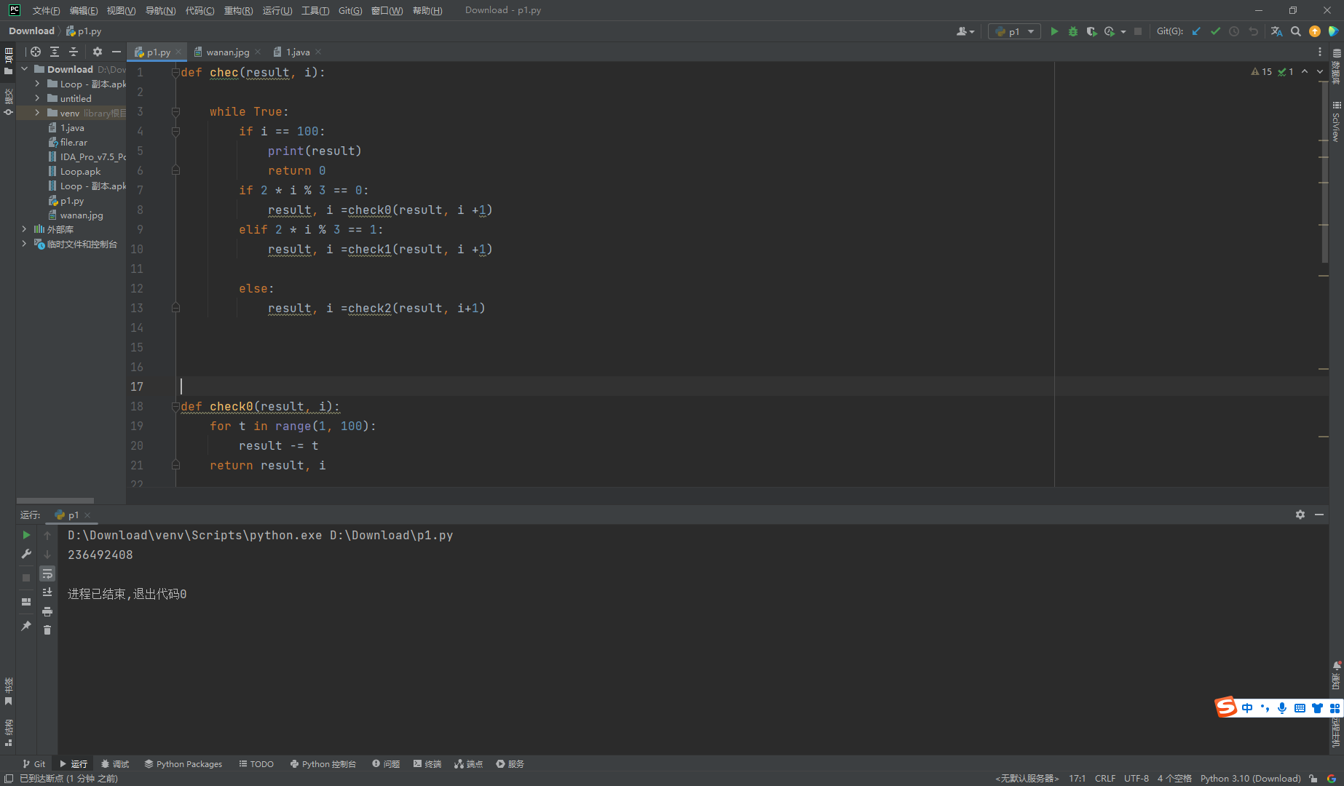Update project via blue Git arrow

(1196, 31)
